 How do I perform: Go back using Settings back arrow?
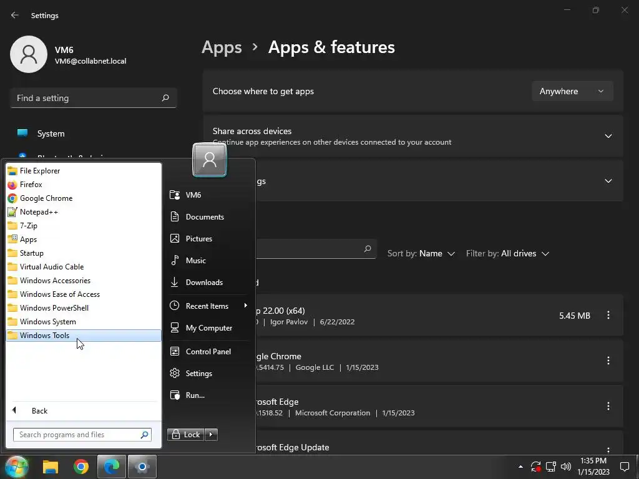click(15, 15)
